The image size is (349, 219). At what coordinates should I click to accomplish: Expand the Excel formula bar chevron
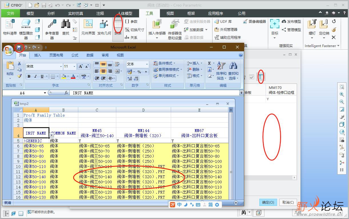pyautogui.click(x=242, y=93)
